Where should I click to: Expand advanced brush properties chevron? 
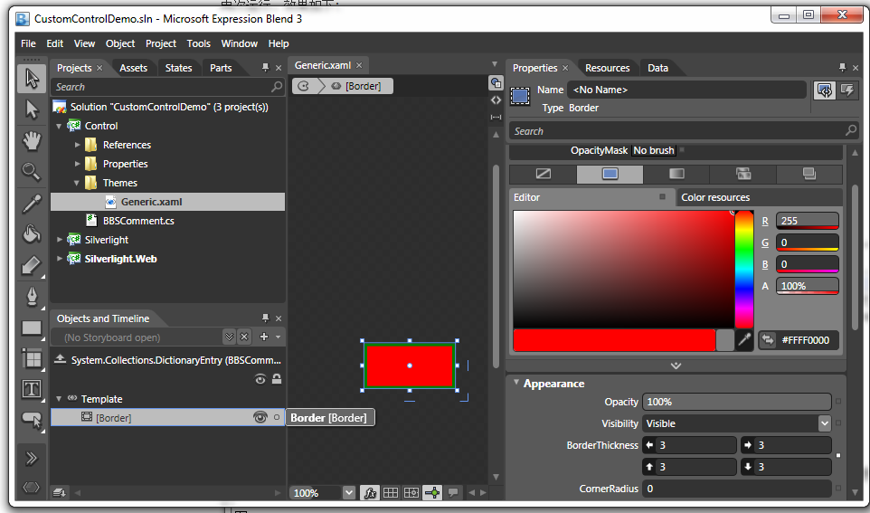(x=676, y=366)
